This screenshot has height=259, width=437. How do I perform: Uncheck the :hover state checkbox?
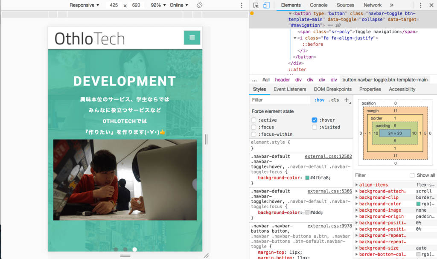tap(315, 120)
